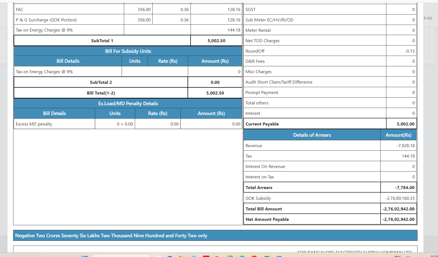This screenshot has height=257, width=438.
Task: Select the Meter Rental value 0
Action: (x=413, y=30)
